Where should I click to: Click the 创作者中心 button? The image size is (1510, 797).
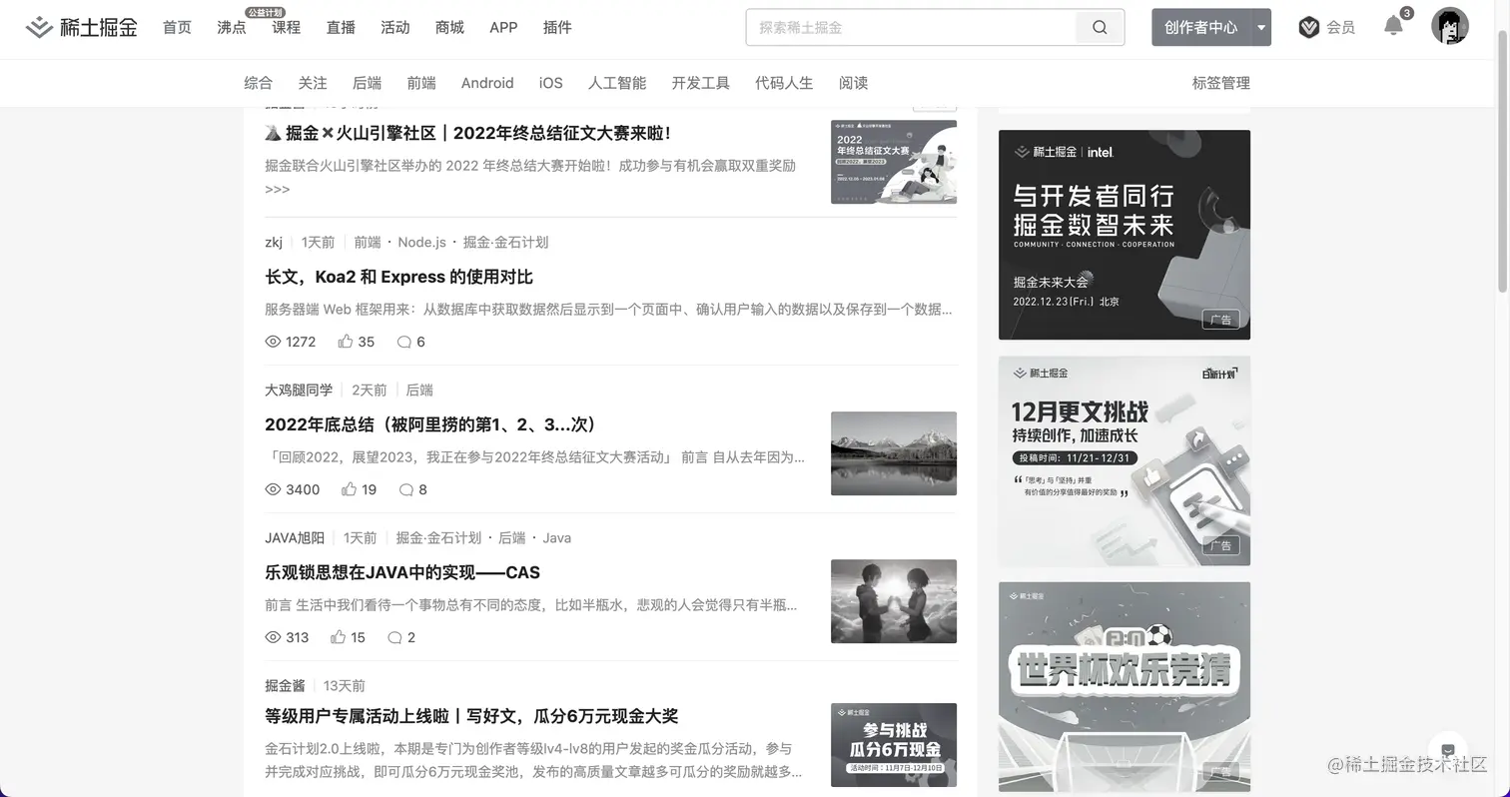(x=1201, y=28)
